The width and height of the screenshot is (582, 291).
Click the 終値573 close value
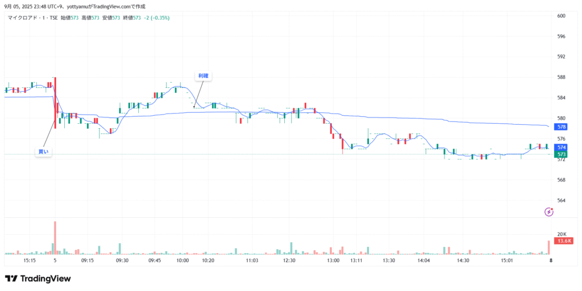coord(132,18)
